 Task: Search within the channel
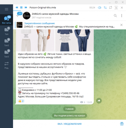(115, 16)
